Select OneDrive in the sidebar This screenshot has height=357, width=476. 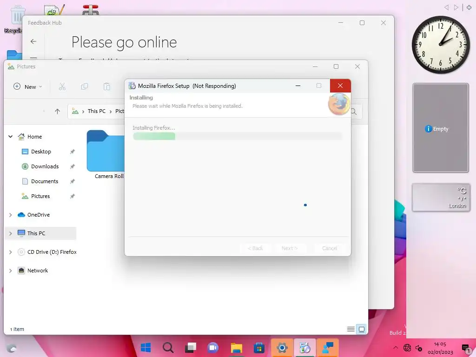(x=38, y=215)
